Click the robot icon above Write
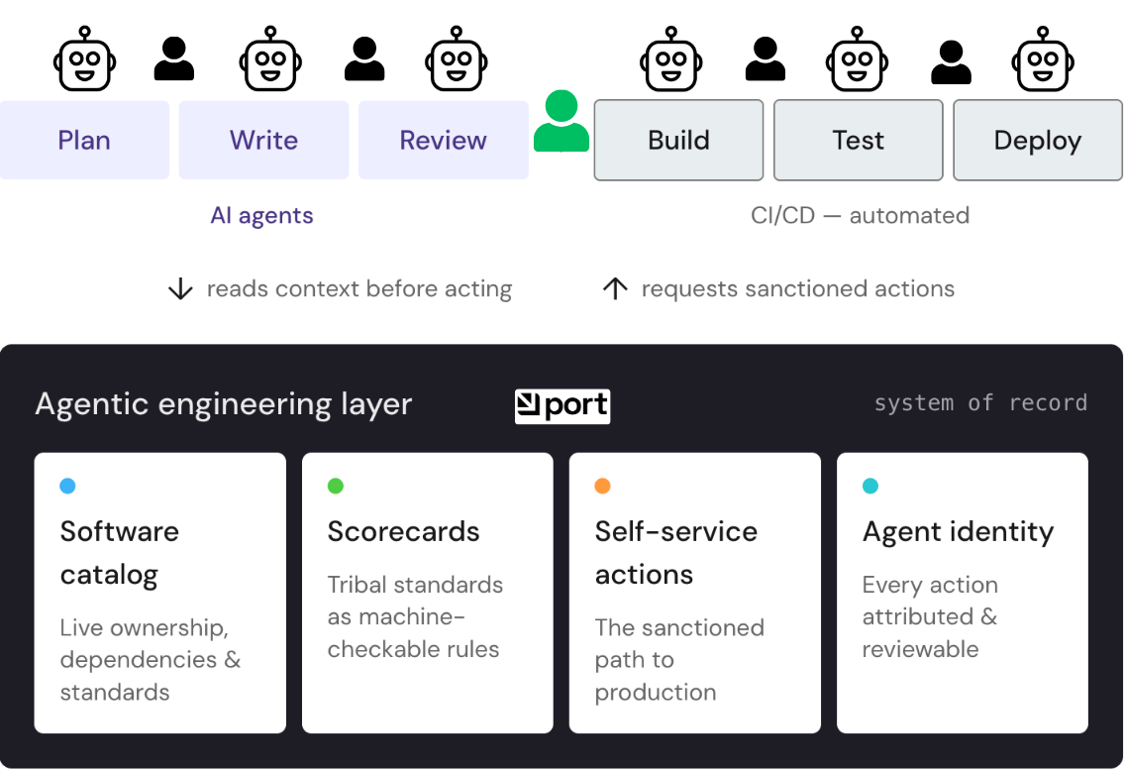The height and width of the screenshot is (773, 1125). pos(270,58)
